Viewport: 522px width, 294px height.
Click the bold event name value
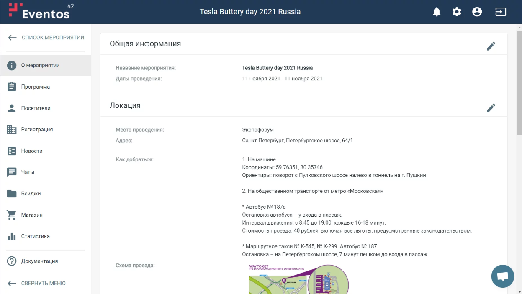[x=278, y=68]
